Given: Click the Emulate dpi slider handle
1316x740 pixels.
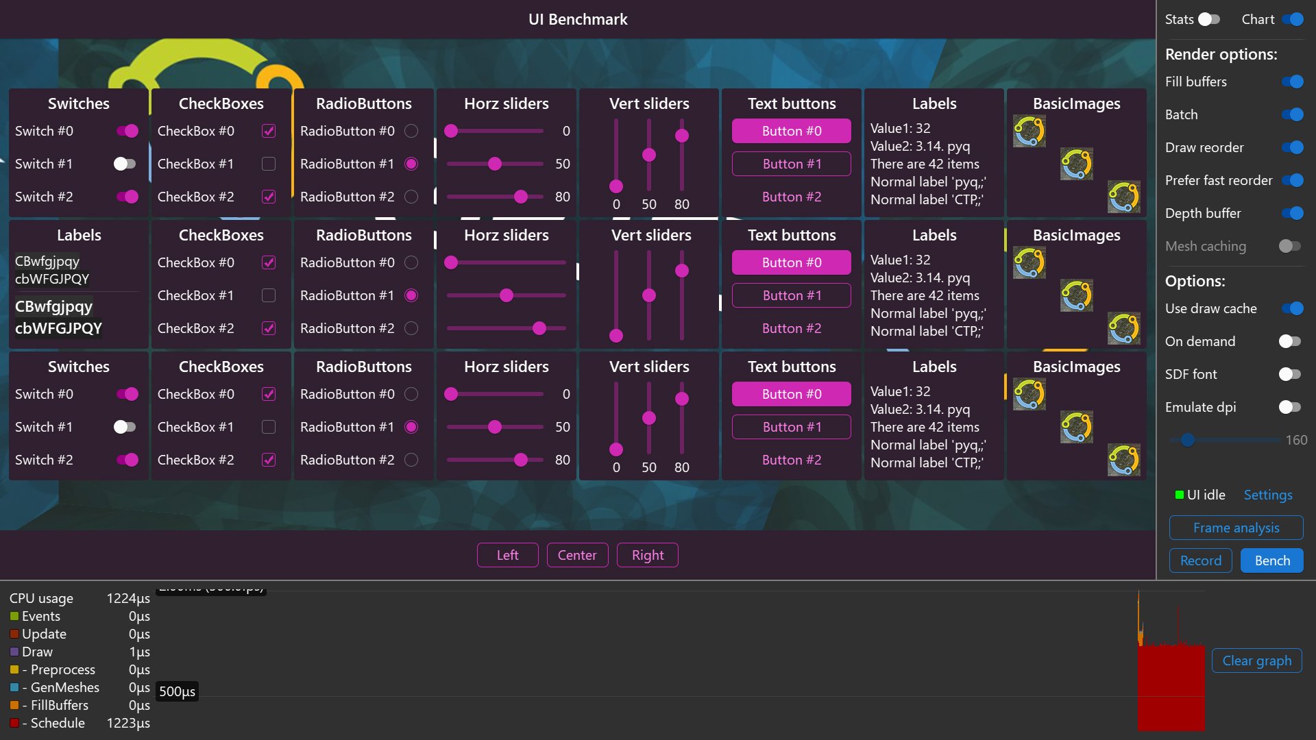Looking at the screenshot, I should coord(1188,440).
